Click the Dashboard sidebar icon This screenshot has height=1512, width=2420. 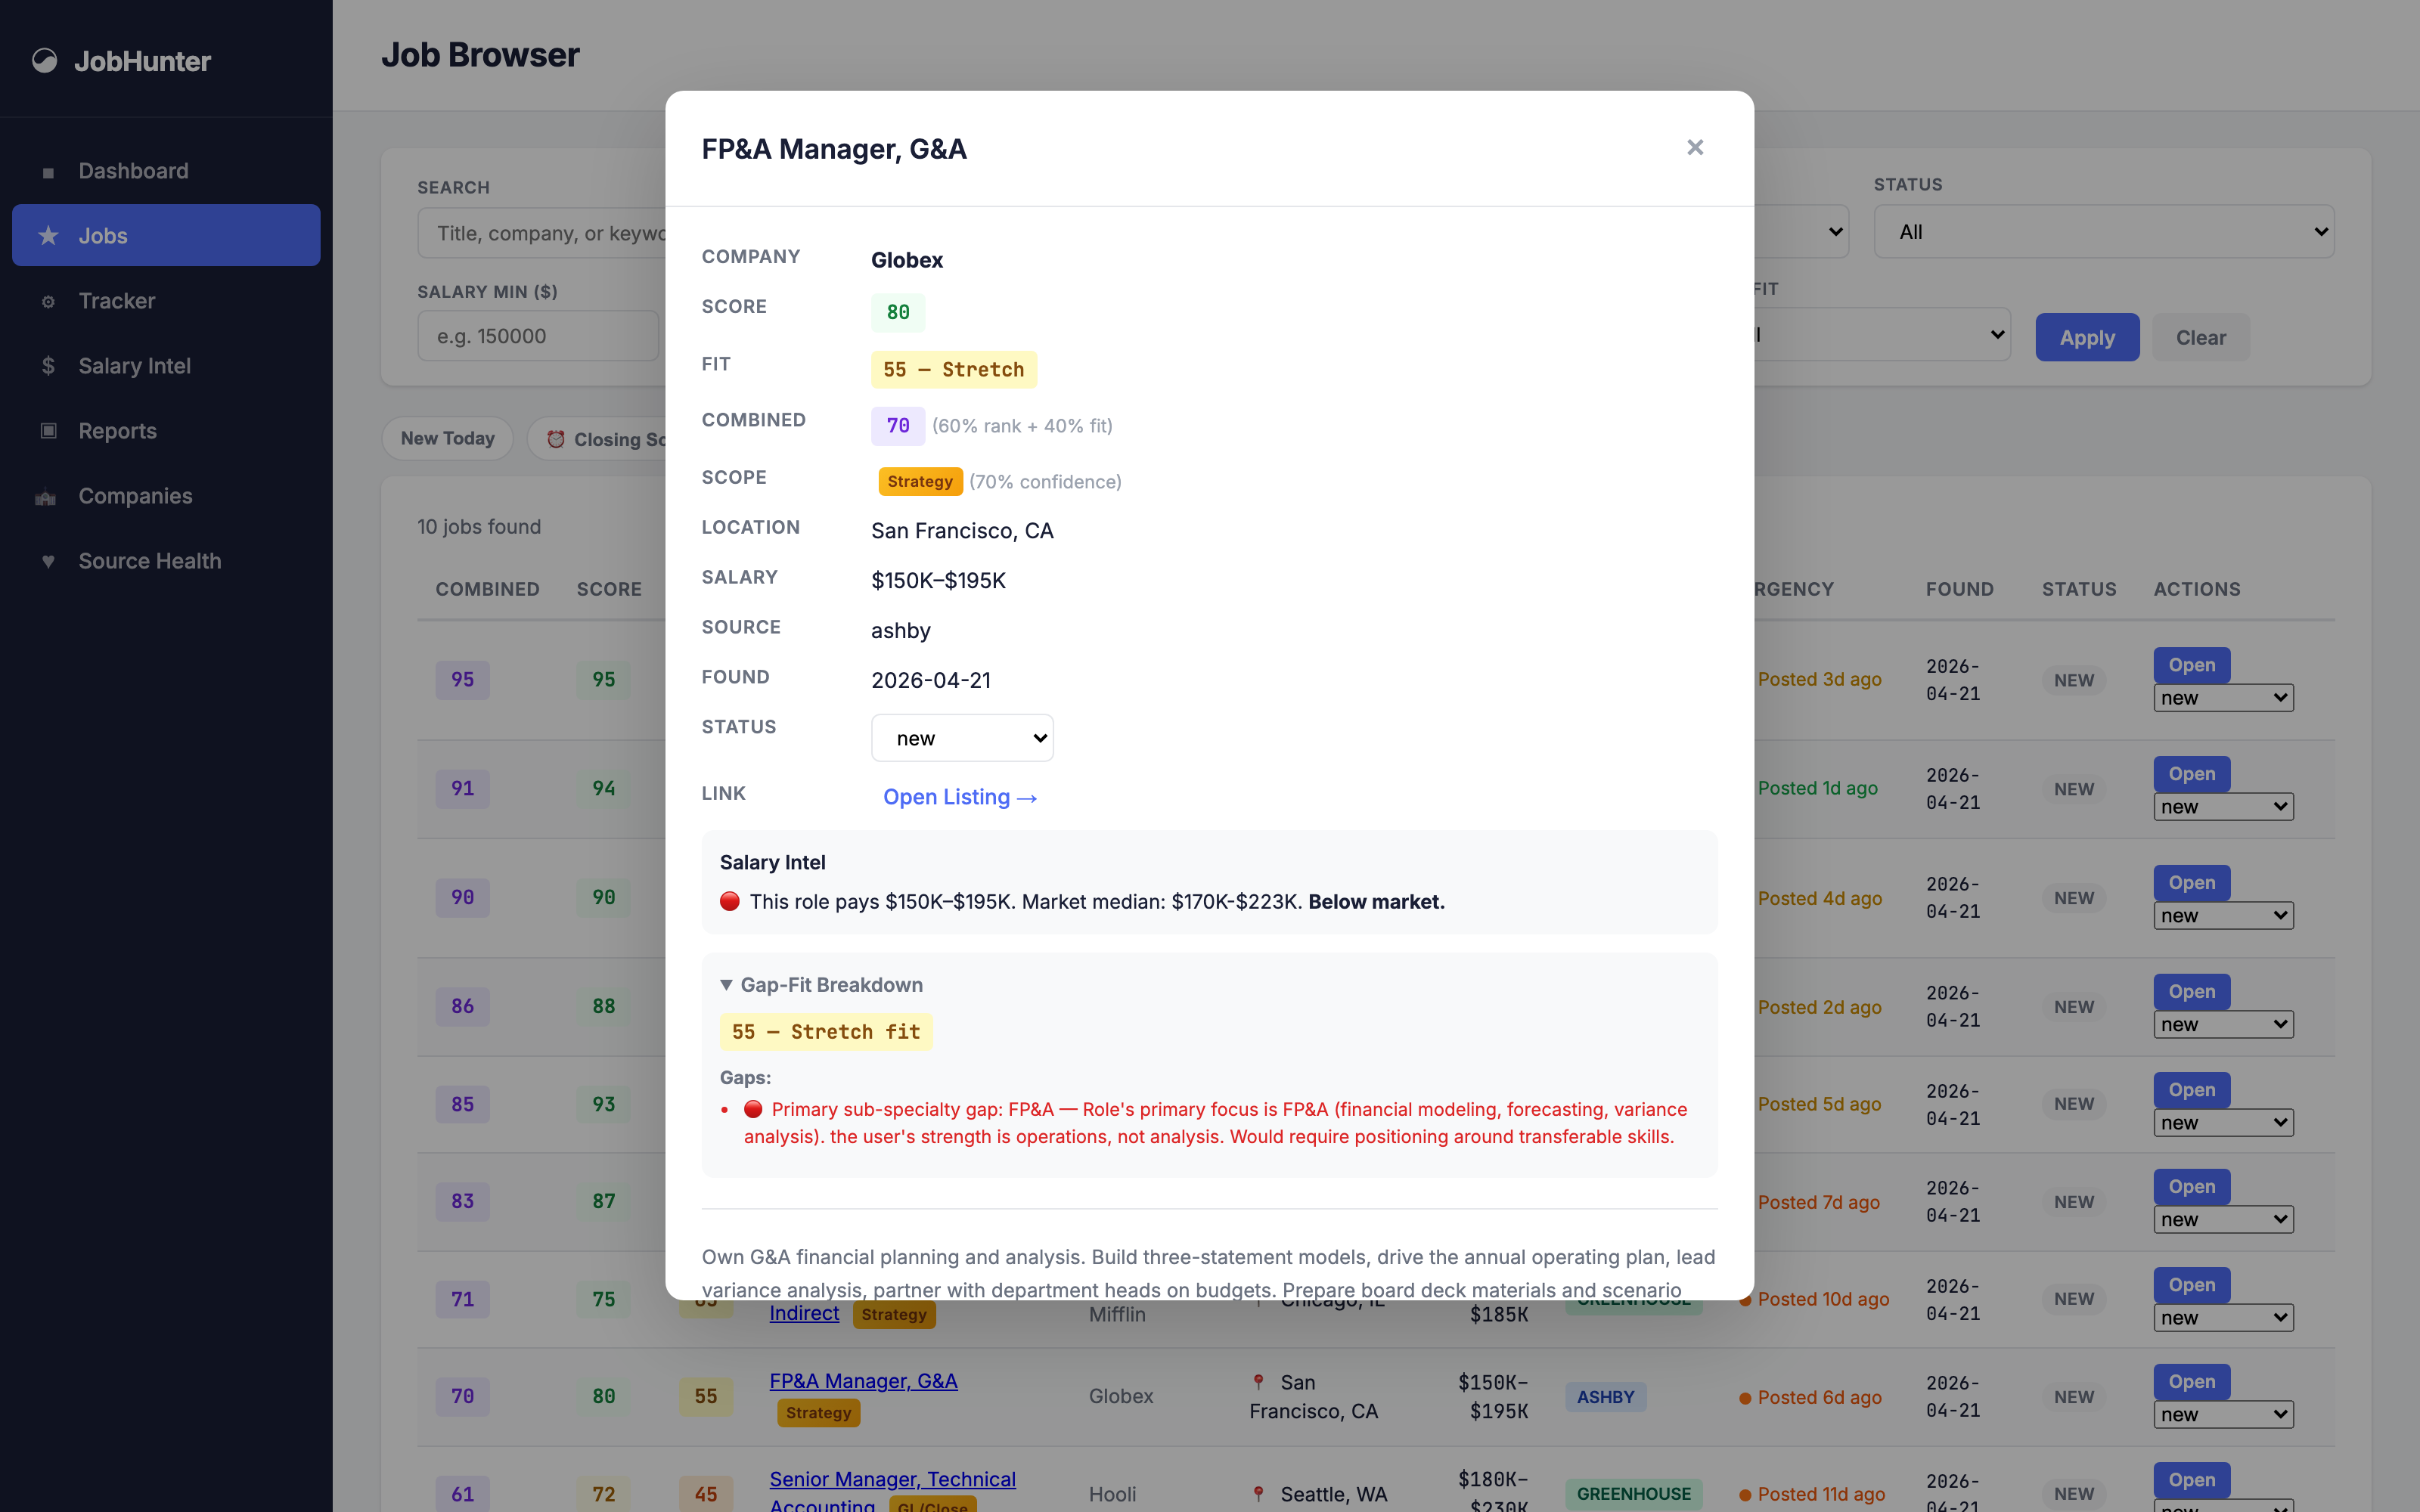(48, 172)
